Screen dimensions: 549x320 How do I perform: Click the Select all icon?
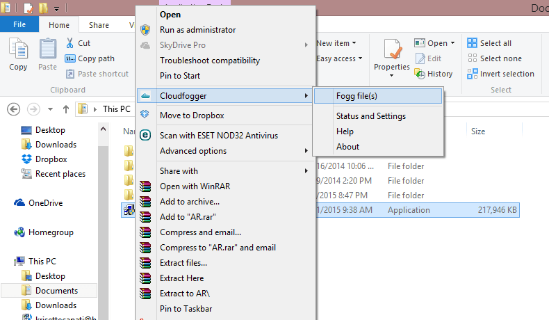pyautogui.click(x=473, y=43)
